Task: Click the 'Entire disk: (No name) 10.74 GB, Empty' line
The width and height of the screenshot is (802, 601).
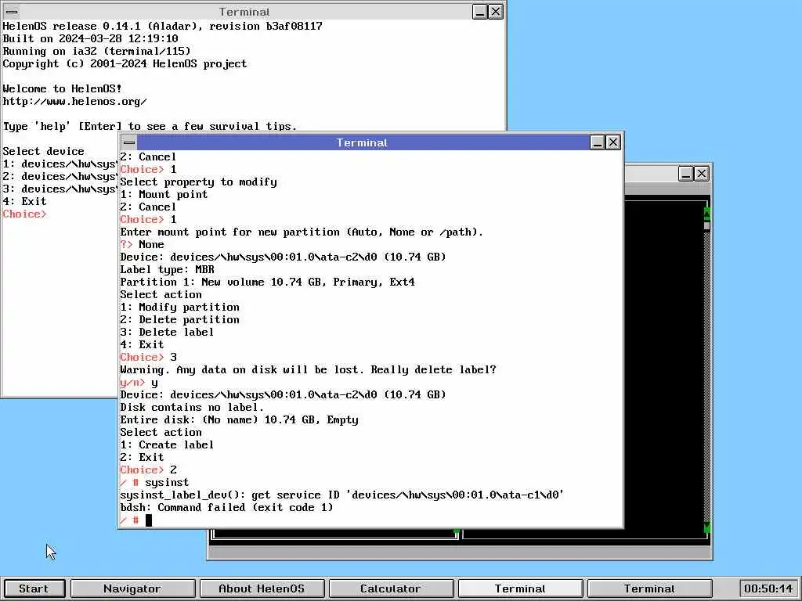Action: click(x=240, y=420)
